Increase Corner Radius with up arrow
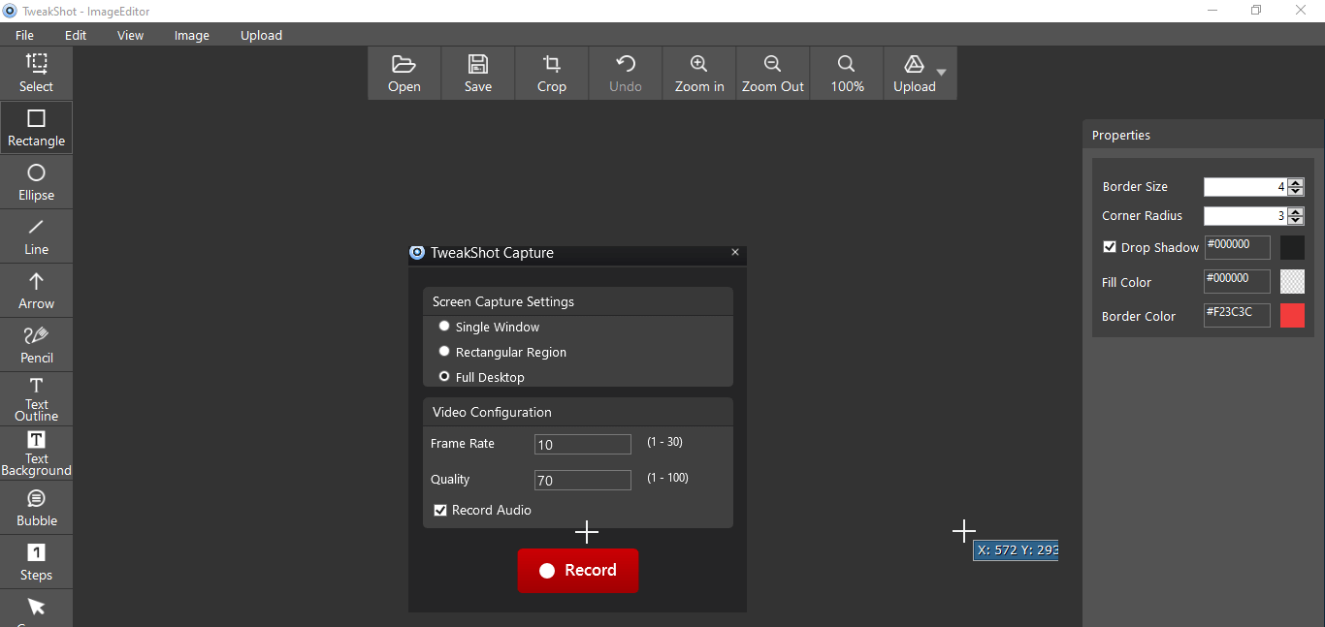The image size is (1325, 627). click(1296, 211)
